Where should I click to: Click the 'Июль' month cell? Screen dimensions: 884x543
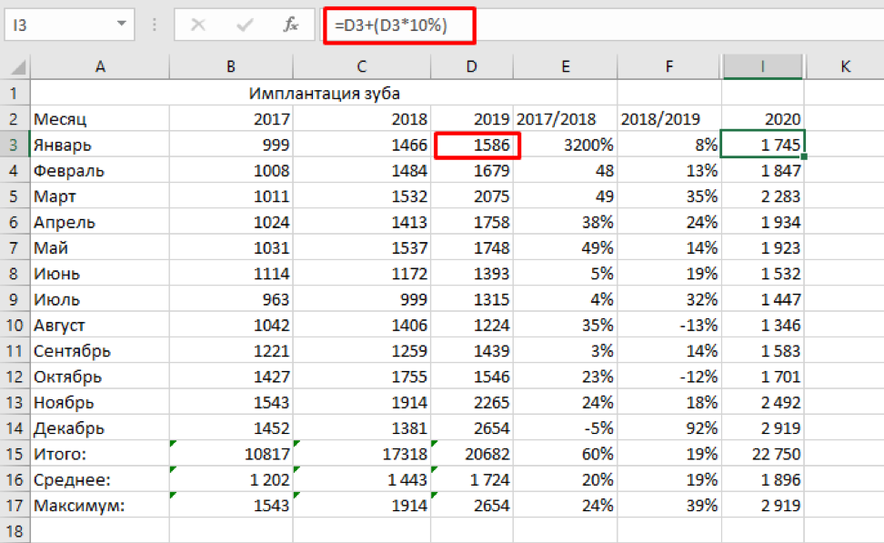point(100,299)
